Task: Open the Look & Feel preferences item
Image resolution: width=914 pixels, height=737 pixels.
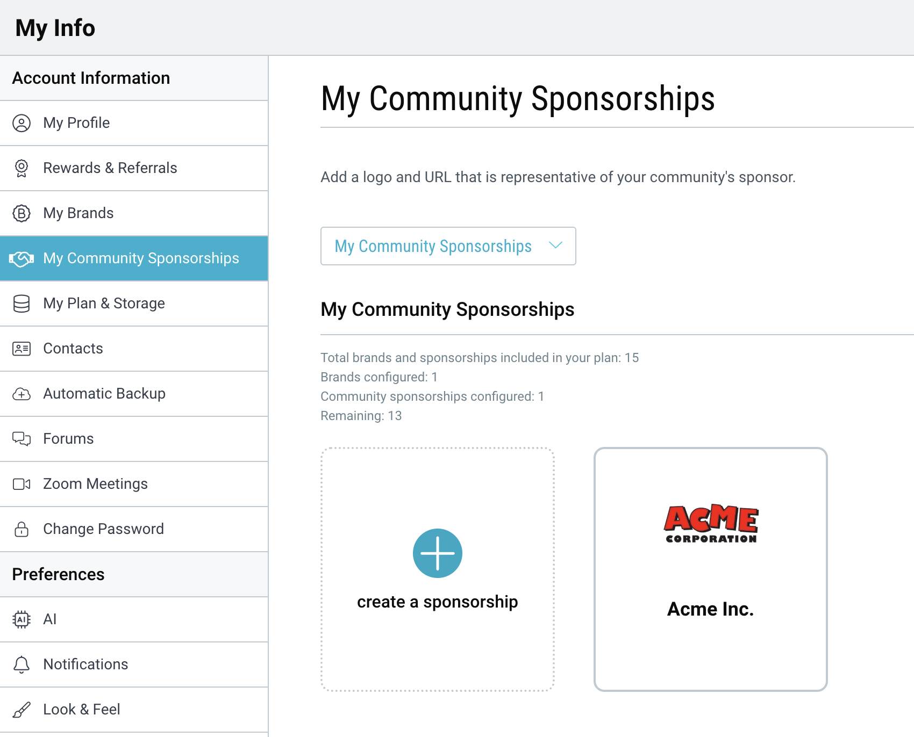Action: point(82,710)
